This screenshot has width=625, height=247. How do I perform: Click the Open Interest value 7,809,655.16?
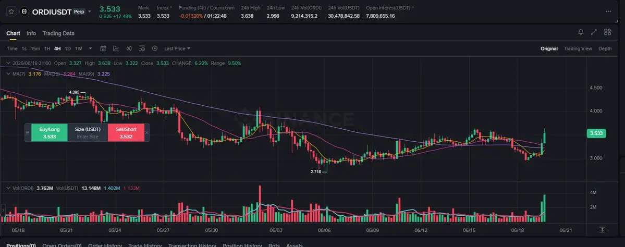pos(380,16)
